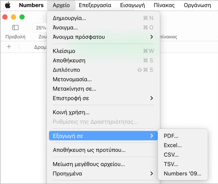Open the Επεξεργασία menu
218x184 pixels.
tap(95, 5)
